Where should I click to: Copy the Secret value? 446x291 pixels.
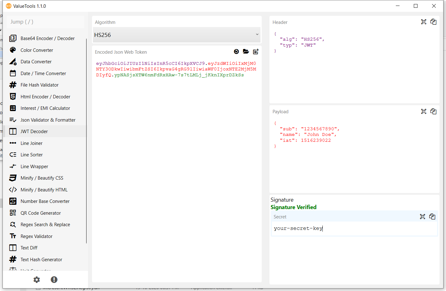pyautogui.click(x=432, y=217)
